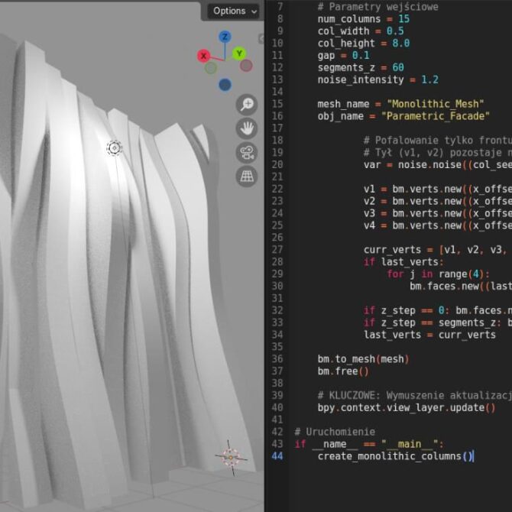Image resolution: width=512 pixels, height=512 pixels.
Task: Click the noise_intensity value 1.2
Action: coord(429,79)
